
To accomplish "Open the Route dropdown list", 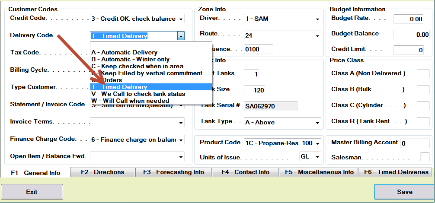I will pyautogui.click(x=317, y=35).
